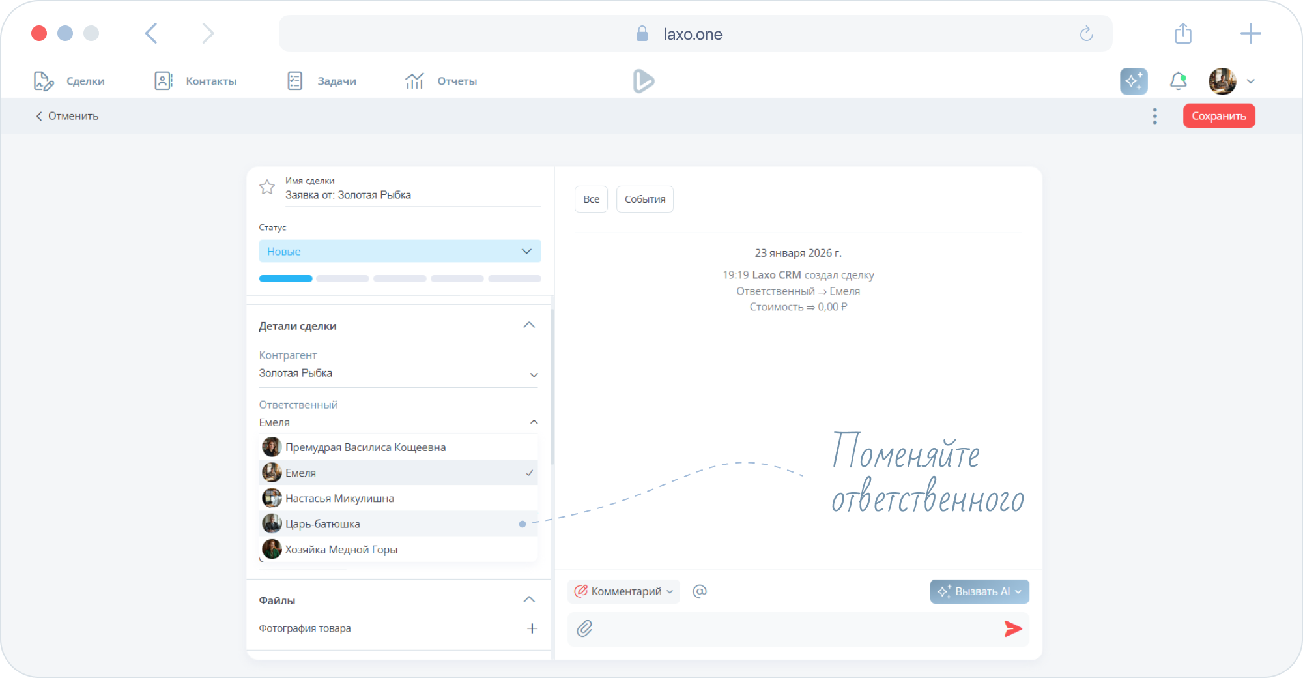Open the three-dot more options menu
The image size is (1303, 678).
click(x=1154, y=116)
